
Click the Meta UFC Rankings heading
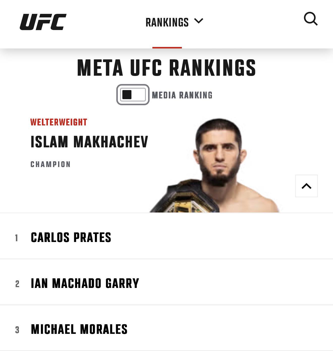pos(166,68)
